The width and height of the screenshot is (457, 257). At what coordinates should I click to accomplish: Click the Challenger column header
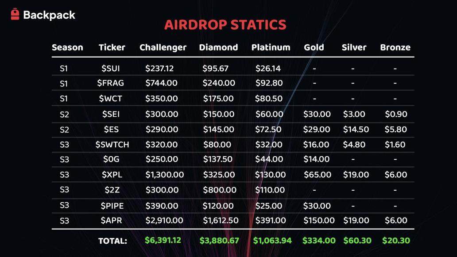coord(163,47)
